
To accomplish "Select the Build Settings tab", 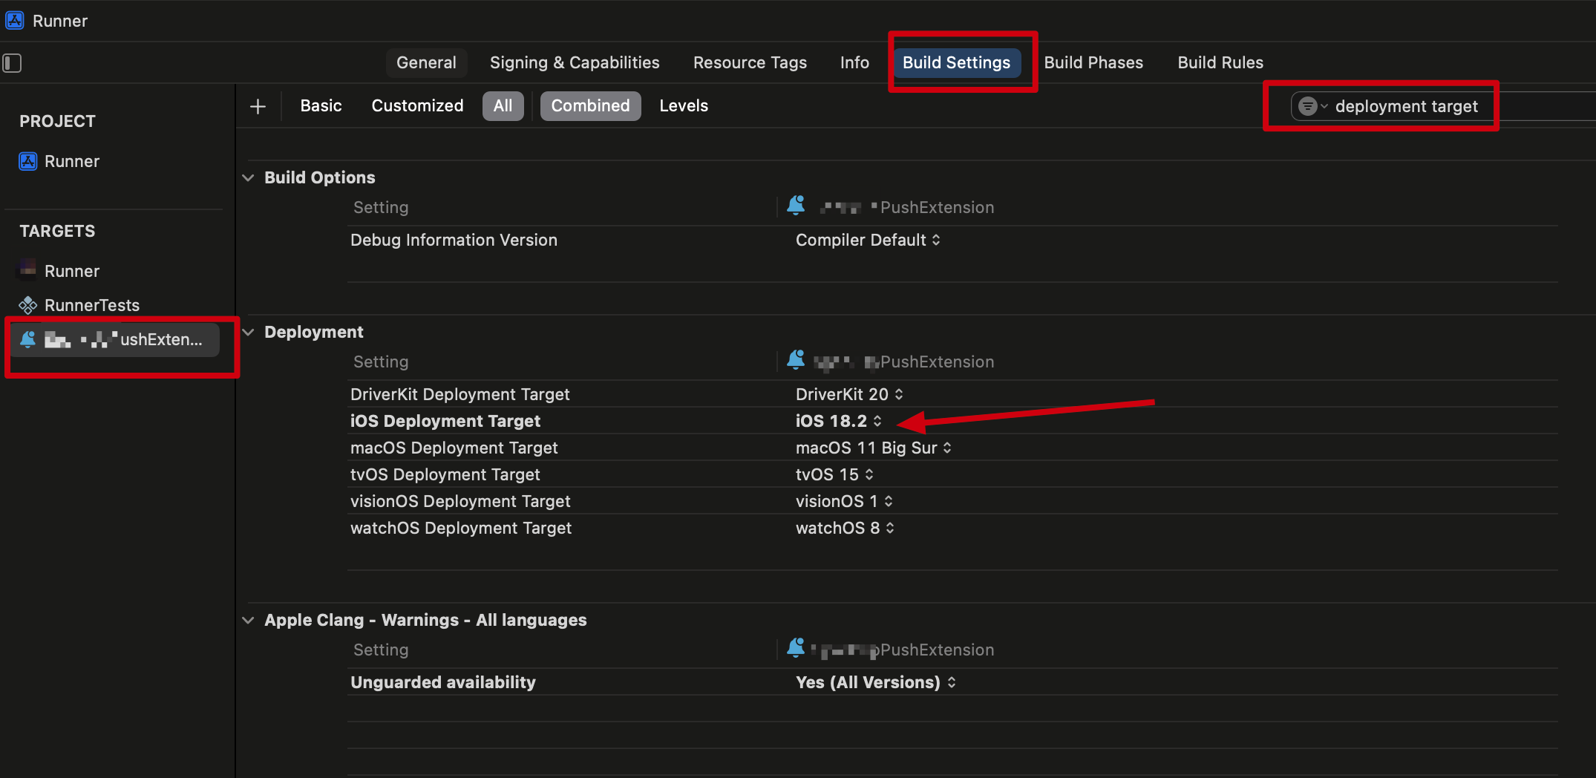I will 956,62.
